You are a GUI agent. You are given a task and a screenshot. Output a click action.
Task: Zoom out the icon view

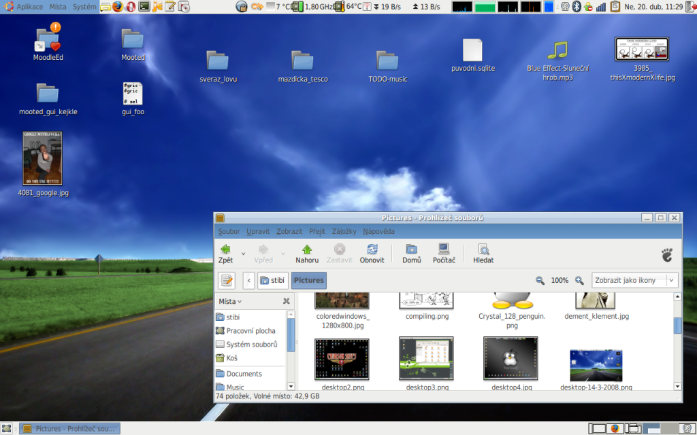(x=540, y=280)
